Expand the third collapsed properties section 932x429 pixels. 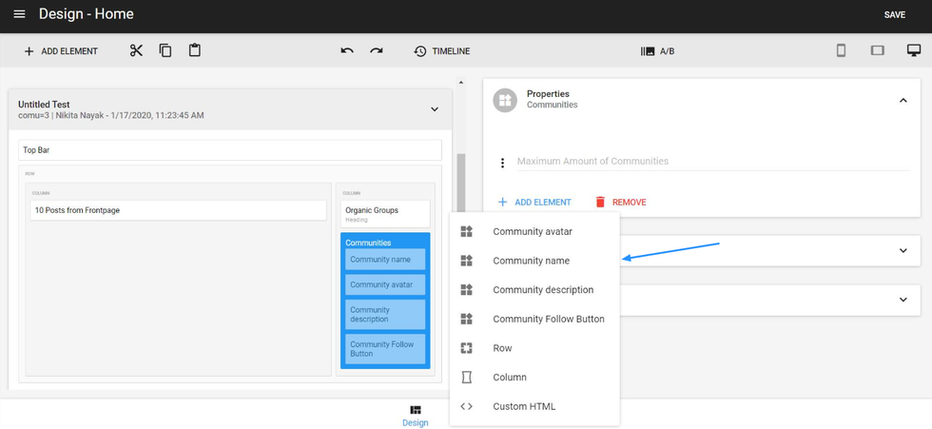(903, 300)
